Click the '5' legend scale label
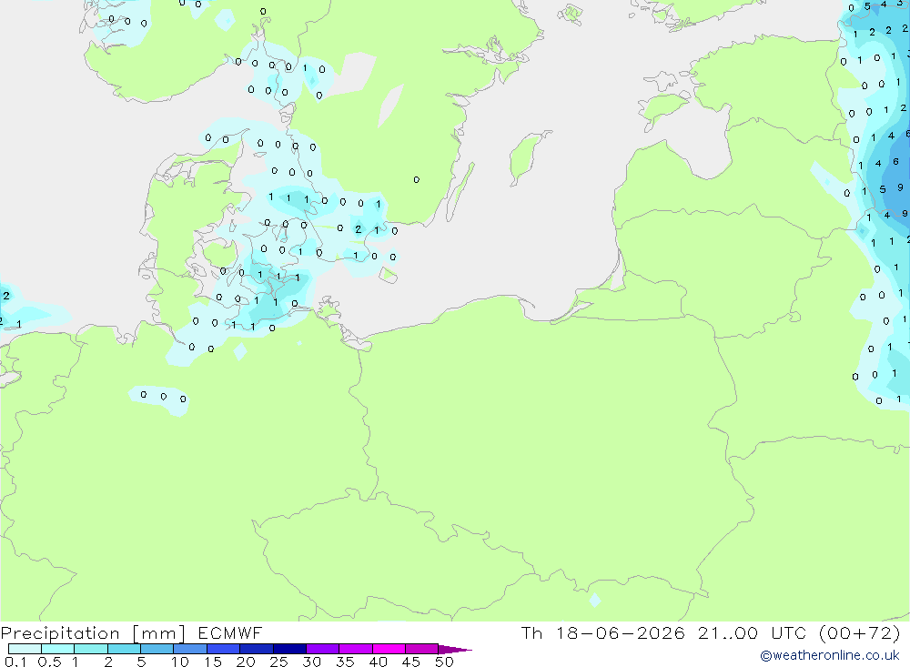 pyautogui.click(x=141, y=662)
